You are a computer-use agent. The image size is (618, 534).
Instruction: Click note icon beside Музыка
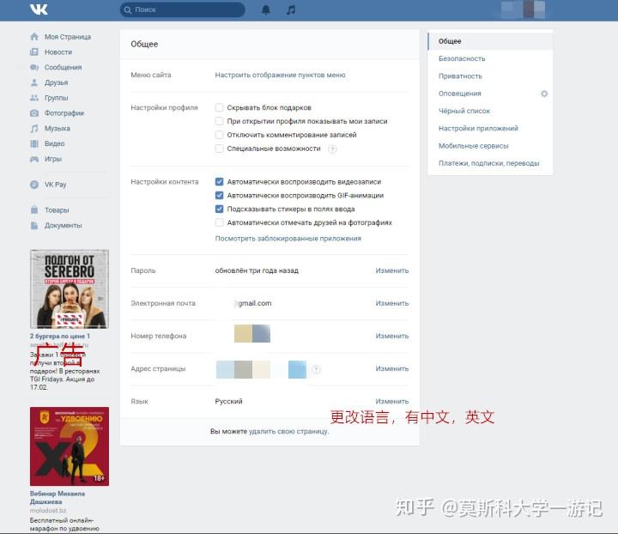(34, 129)
